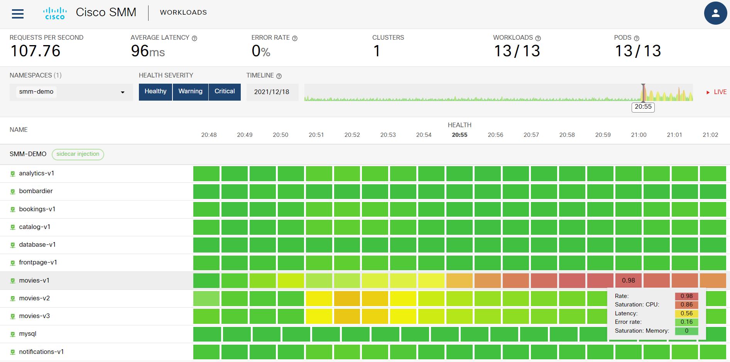Show help for Average Latency

coord(194,38)
